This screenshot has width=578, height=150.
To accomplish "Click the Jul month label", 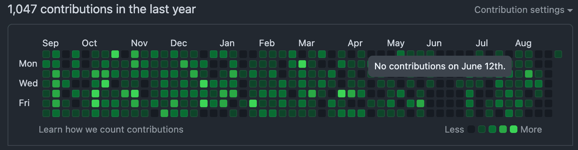I will coord(482,43).
